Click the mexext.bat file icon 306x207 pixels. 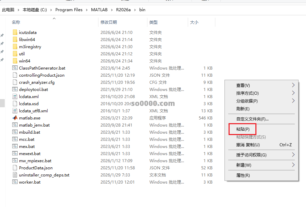pyautogui.click(x=15, y=154)
